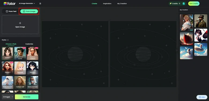Pick the Anime 1 style
Image resolution: width=209 pixels, height=101 pixels.
(8, 53)
